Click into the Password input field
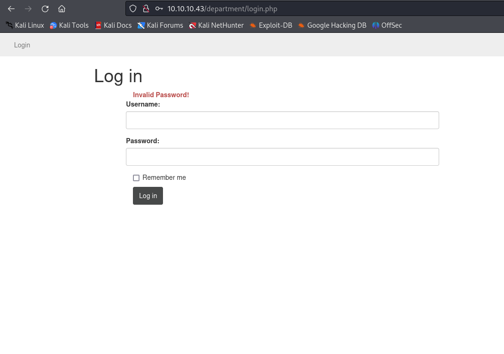Viewport: 504px width, 354px height. 282,157
